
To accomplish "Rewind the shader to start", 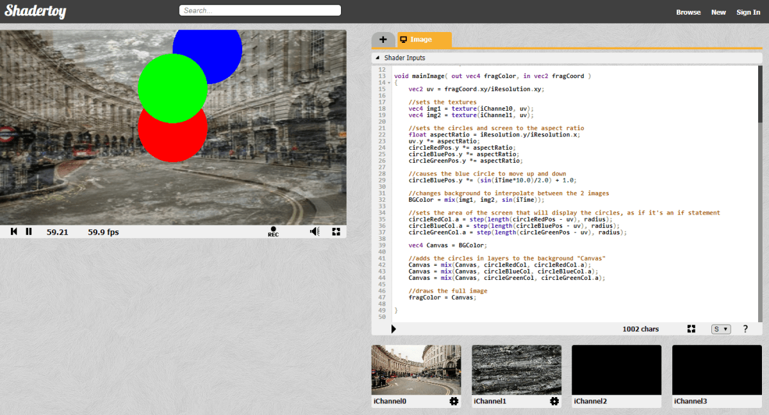I will [14, 232].
